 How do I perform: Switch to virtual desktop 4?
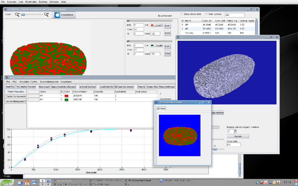48,184
